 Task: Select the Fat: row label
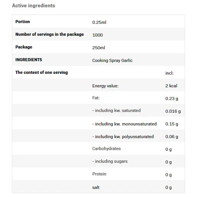click(96, 98)
